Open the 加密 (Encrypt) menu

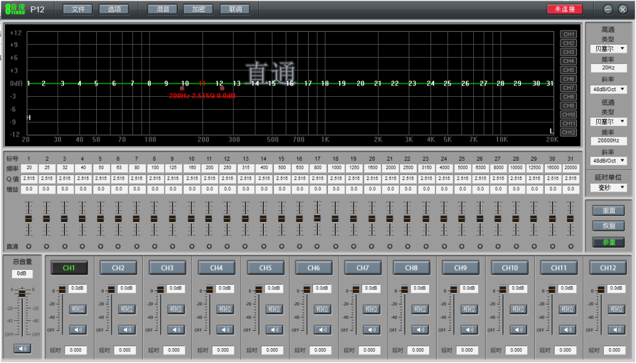(199, 9)
